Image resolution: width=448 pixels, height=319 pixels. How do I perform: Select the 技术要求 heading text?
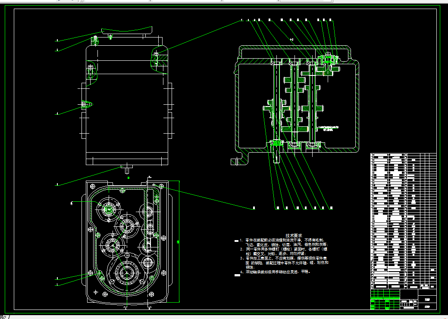click(x=294, y=236)
